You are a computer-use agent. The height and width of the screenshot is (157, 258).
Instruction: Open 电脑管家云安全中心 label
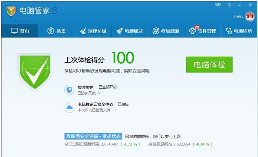[x=95, y=105]
